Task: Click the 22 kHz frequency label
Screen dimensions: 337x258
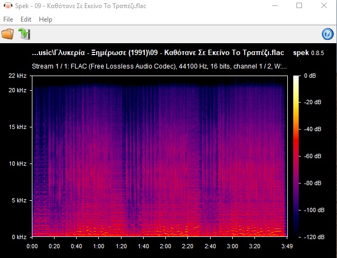Action: (17, 76)
